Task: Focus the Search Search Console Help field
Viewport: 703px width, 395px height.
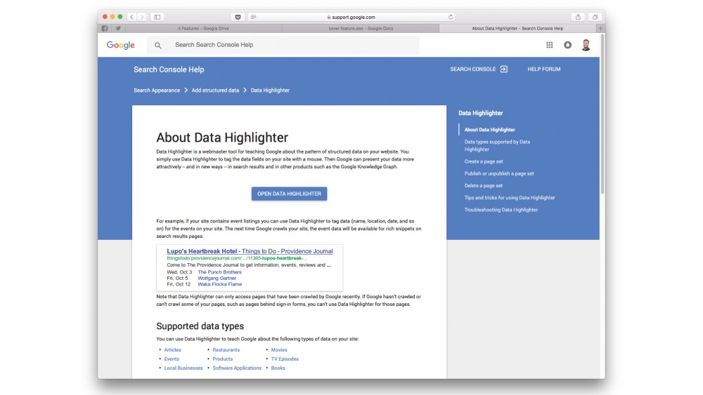Action: tap(283, 45)
